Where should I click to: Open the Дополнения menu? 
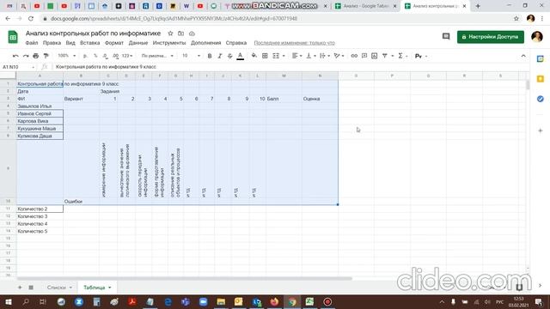pos(206,43)
